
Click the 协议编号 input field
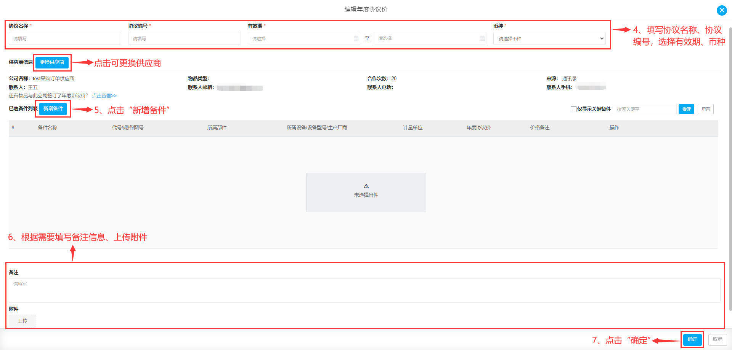[x=185, y=38]
